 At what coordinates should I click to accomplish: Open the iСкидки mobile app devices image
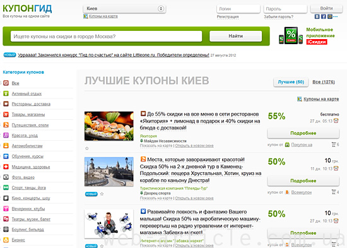click(291, 35)
